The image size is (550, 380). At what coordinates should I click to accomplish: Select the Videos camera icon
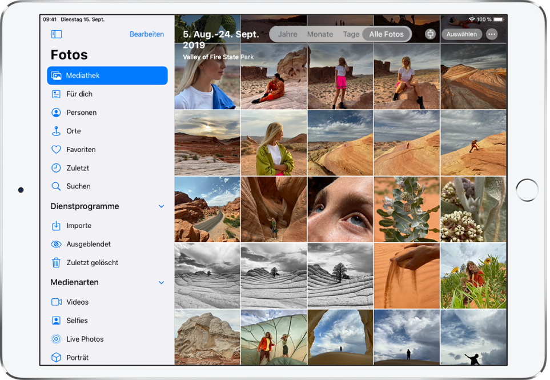(x=57, y=302)
